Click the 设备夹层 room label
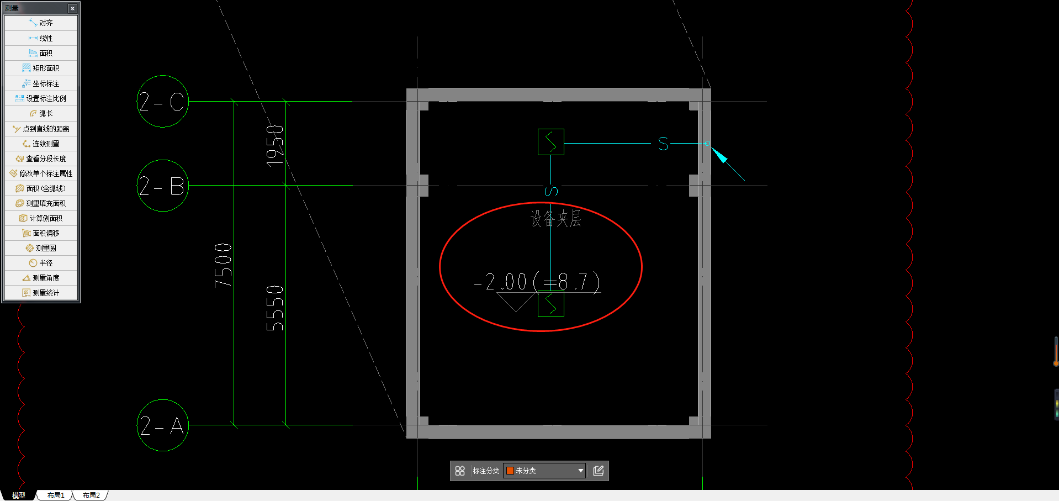The height and width of the screenshot is (501, 1059). tap(555, 219)
